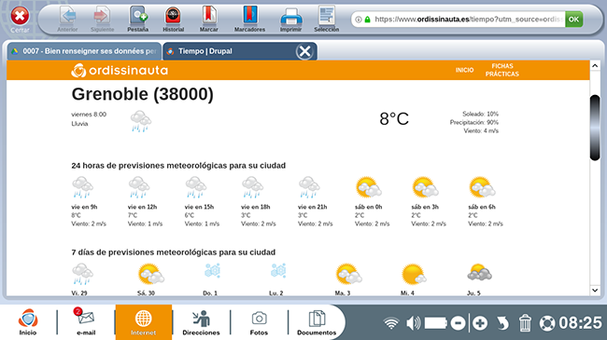Screen dimensions: 607x340
Task: Open the Inicio home launcher
Action: click(28, 322)
